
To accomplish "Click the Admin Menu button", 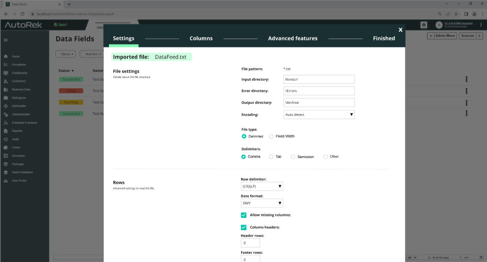I will click(x=442, y=36).
